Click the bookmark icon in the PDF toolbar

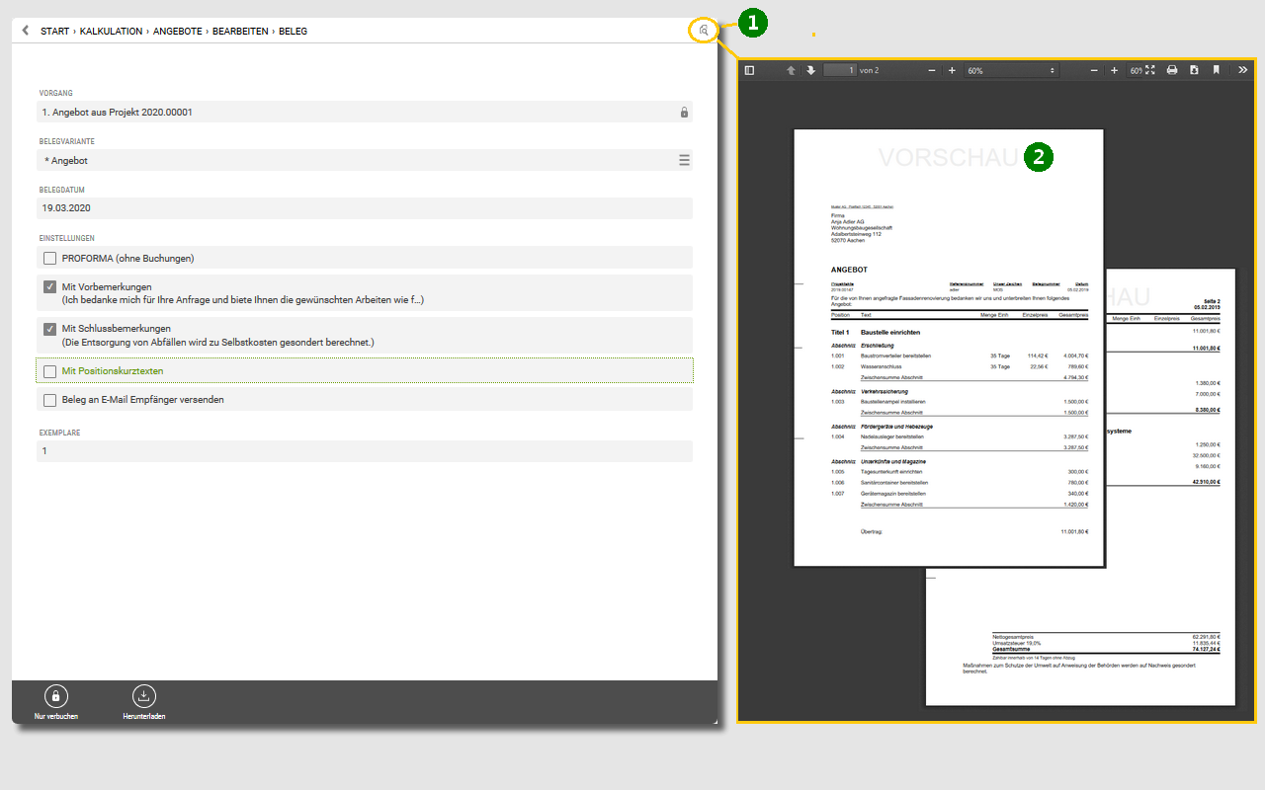pyautogui.click(x=1217, y=70)
